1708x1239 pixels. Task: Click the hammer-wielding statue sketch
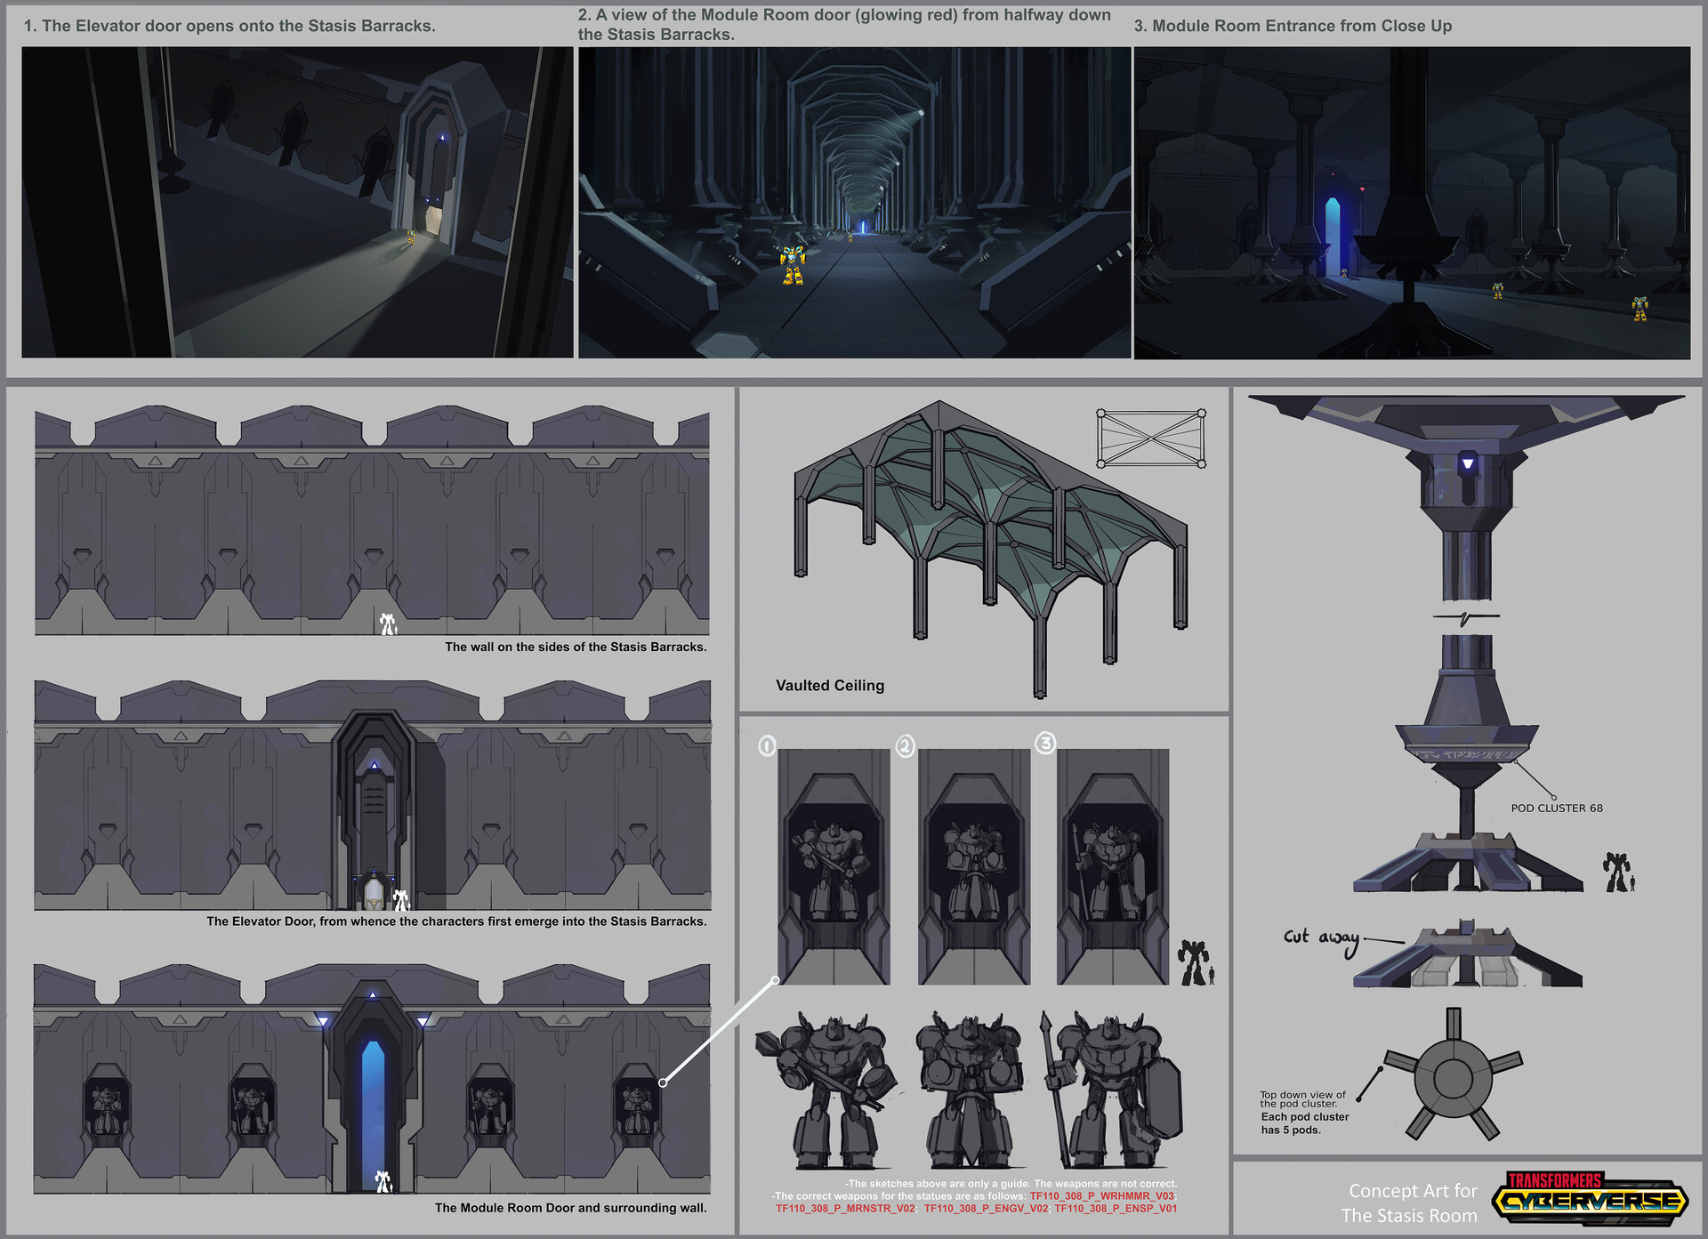(x=826, y=1090)
